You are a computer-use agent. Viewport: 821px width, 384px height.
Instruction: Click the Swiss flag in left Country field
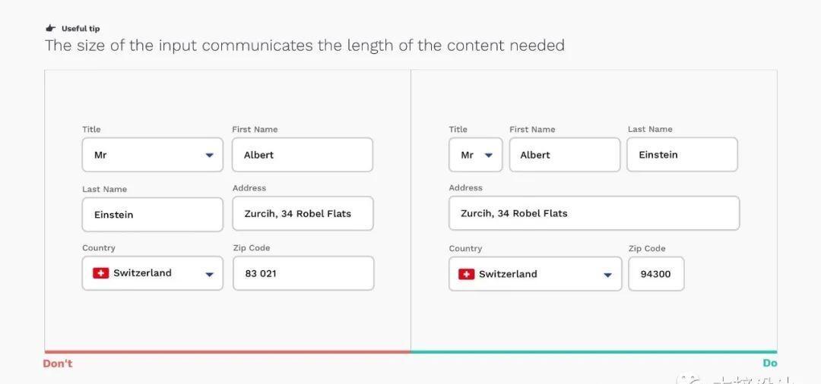coord(100,272)
